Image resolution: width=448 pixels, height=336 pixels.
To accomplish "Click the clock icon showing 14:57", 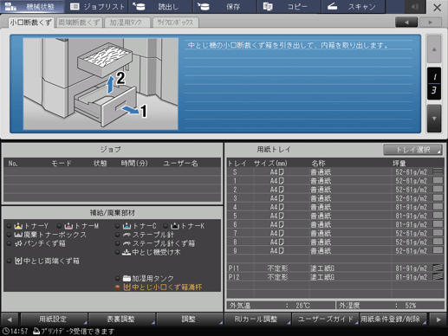I will [x=5, y=331].
